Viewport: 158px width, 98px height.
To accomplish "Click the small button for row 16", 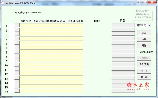I will click(17, 91).
